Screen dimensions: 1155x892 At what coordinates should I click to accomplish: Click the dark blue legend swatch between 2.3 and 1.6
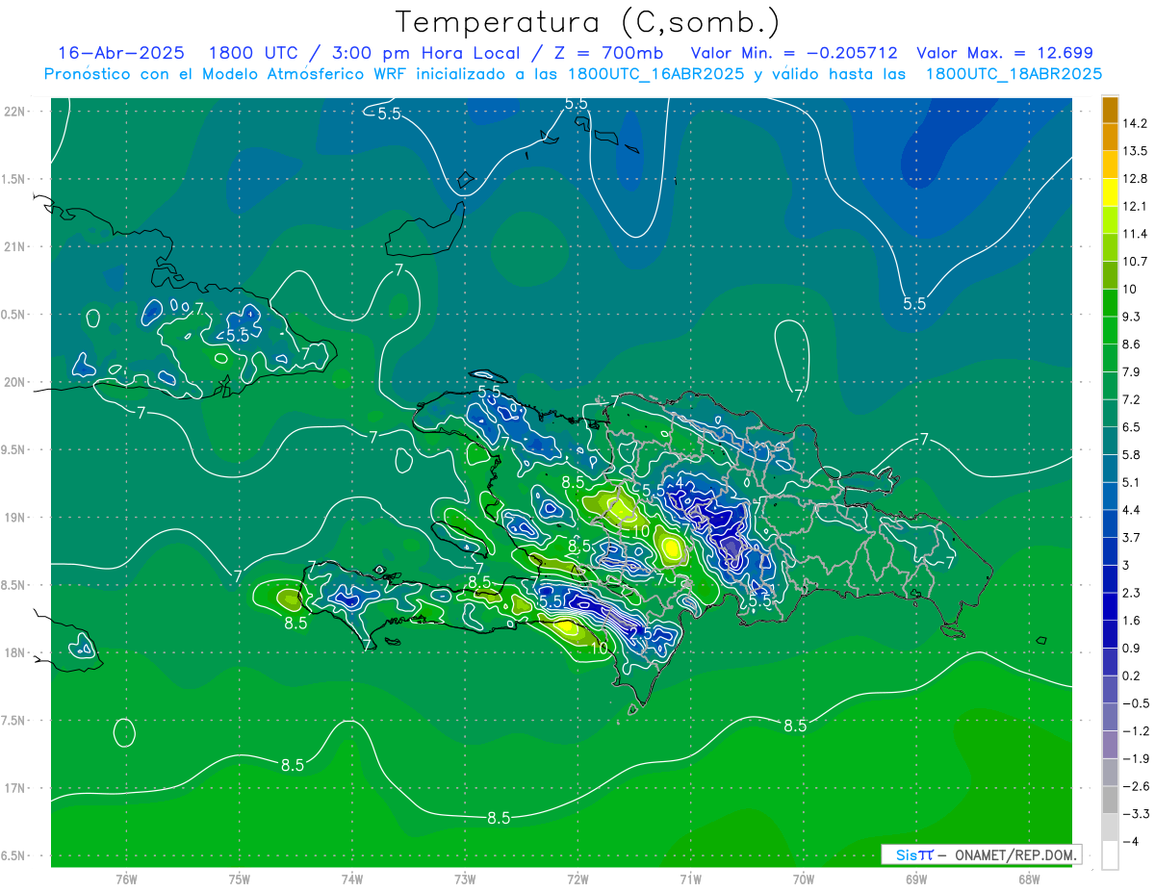tap(1110, 606)
